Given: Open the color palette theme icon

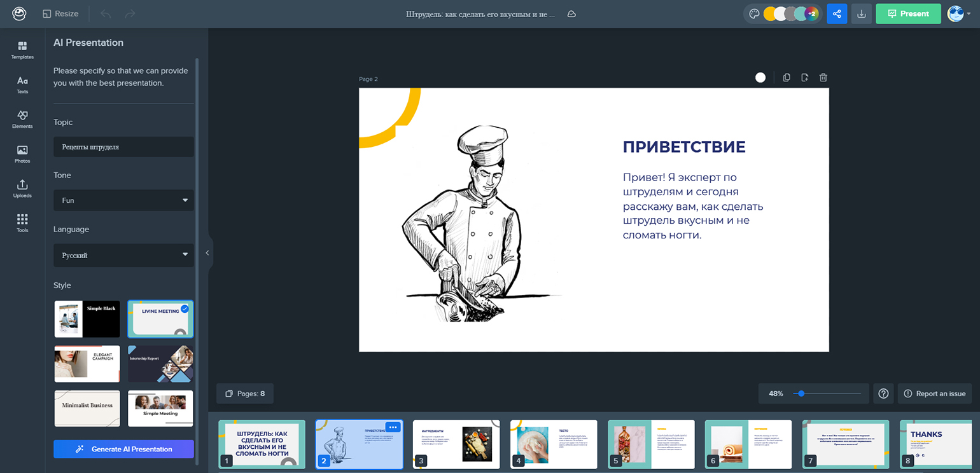Looking at the screenshot, I should [x=754, y=13].
